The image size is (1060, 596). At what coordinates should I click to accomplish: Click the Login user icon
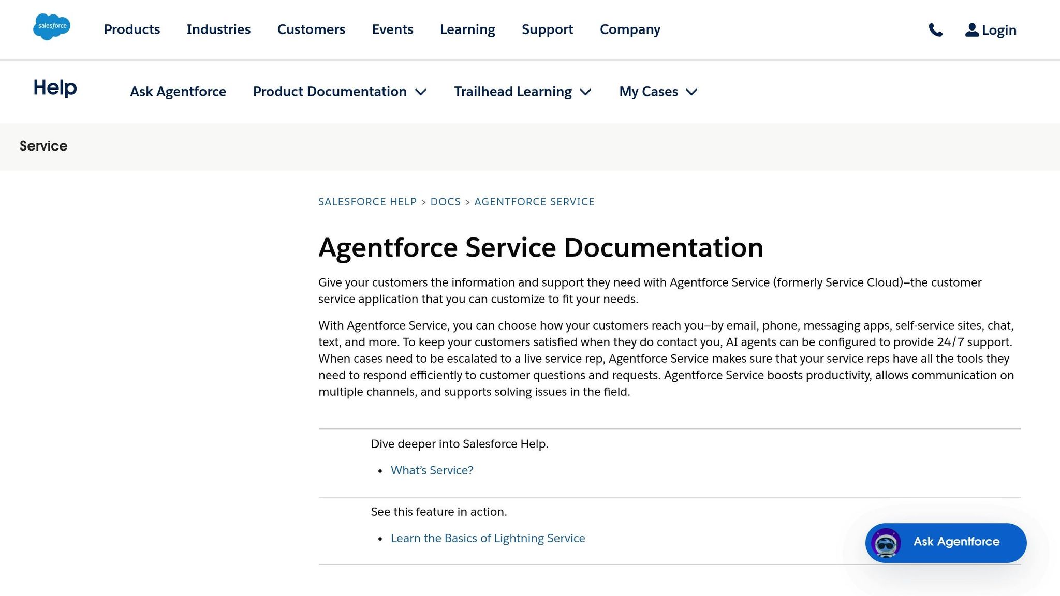970,29
